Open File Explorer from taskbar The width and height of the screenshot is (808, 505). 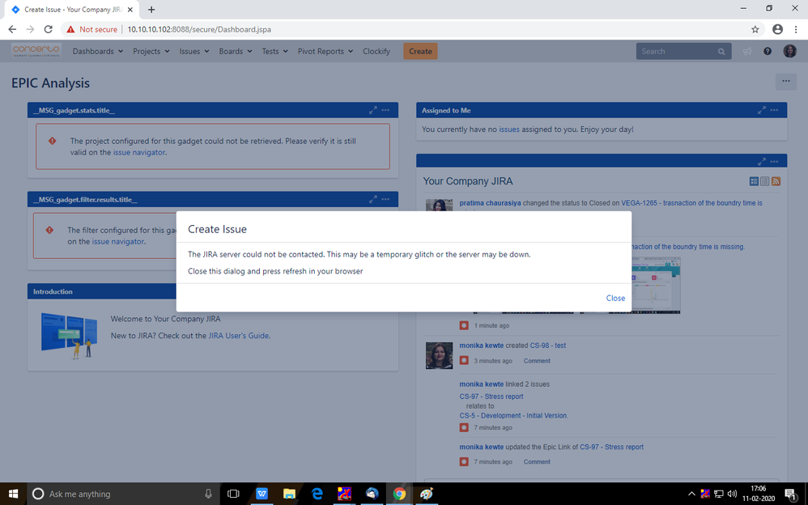289,494
